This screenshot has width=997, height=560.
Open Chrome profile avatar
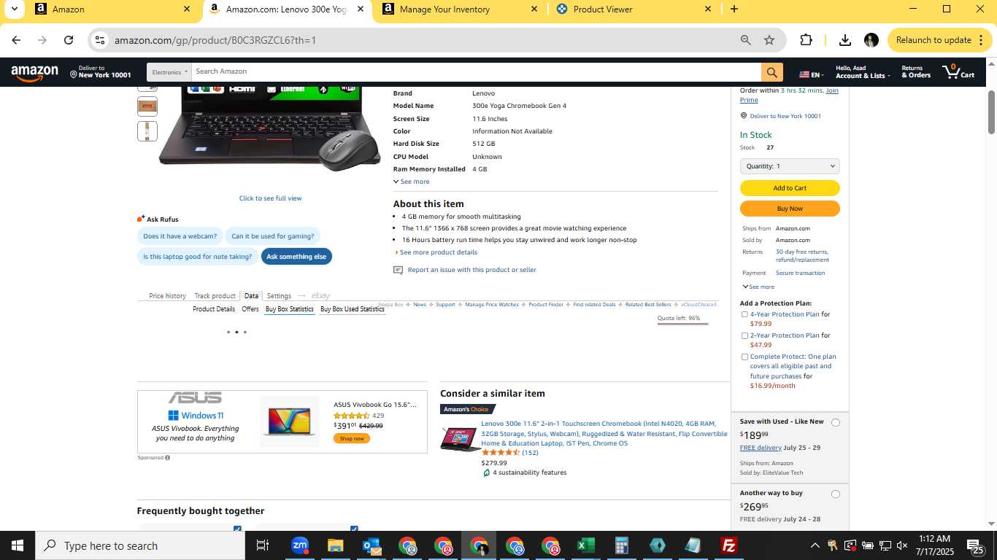tap(871, 40)
